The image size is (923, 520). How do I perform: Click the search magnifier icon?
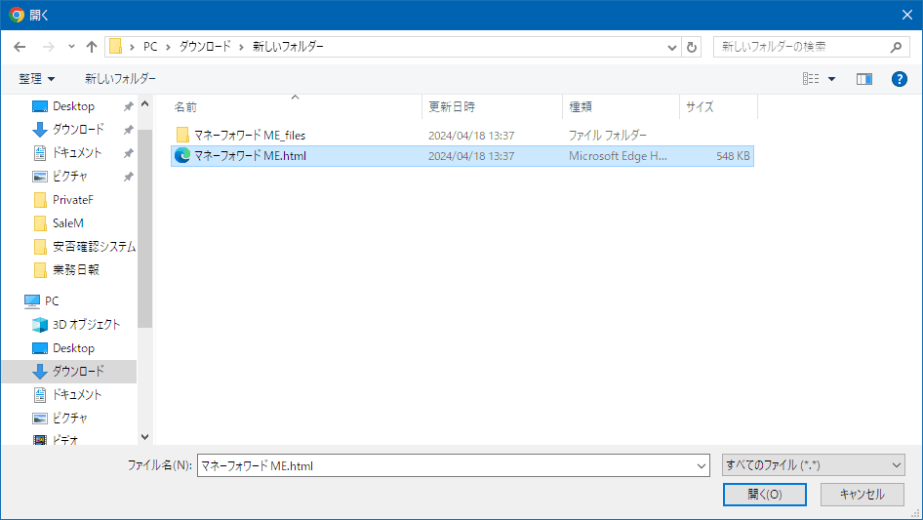897,47
